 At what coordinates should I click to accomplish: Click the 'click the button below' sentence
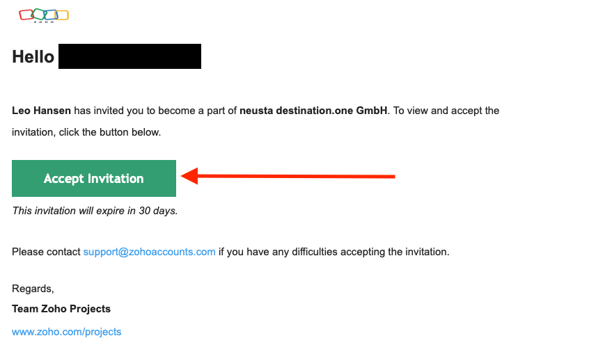[x=110, y=132]
